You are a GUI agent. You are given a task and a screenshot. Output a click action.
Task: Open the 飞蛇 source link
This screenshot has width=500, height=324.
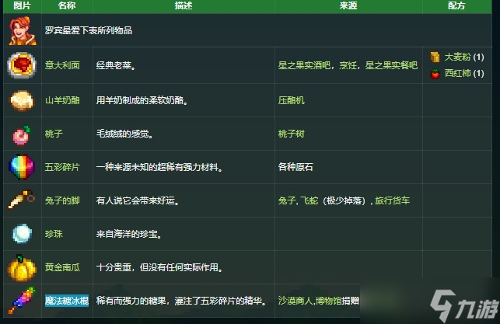click(x=309, y=200)
